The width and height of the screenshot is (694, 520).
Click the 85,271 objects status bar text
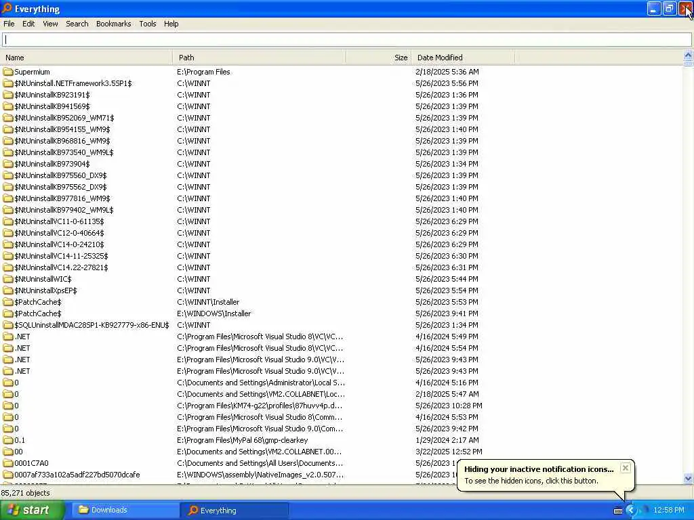25,493
